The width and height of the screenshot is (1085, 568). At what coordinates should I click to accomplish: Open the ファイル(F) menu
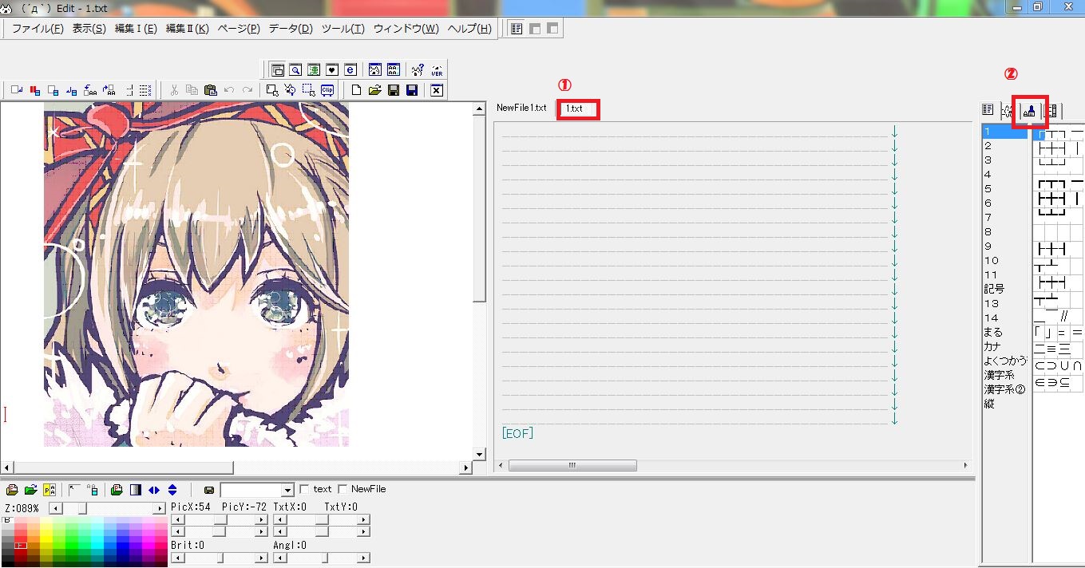pyautogui.click(x=38, y=29)
